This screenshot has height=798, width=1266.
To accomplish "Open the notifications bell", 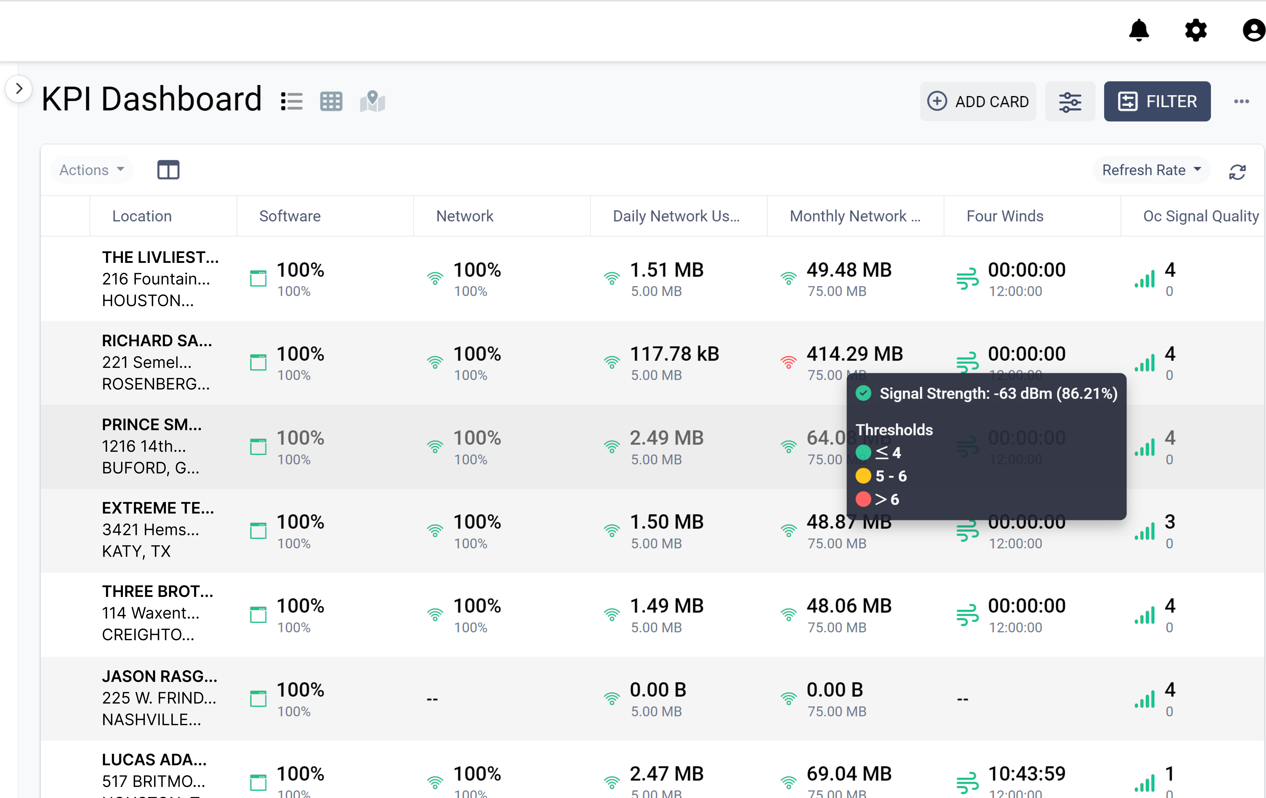I will [x=1139, y=31].
